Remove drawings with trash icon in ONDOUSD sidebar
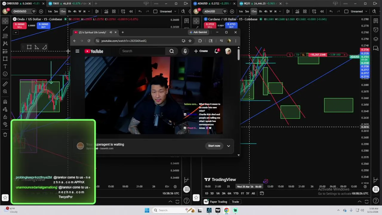Image resolution: width=382 pixels, height=215 pixels. 5,135
